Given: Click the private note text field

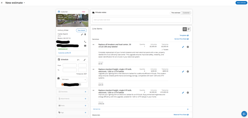Looking at the screenshot, I should pyautogui.click(x=141, y=20).
